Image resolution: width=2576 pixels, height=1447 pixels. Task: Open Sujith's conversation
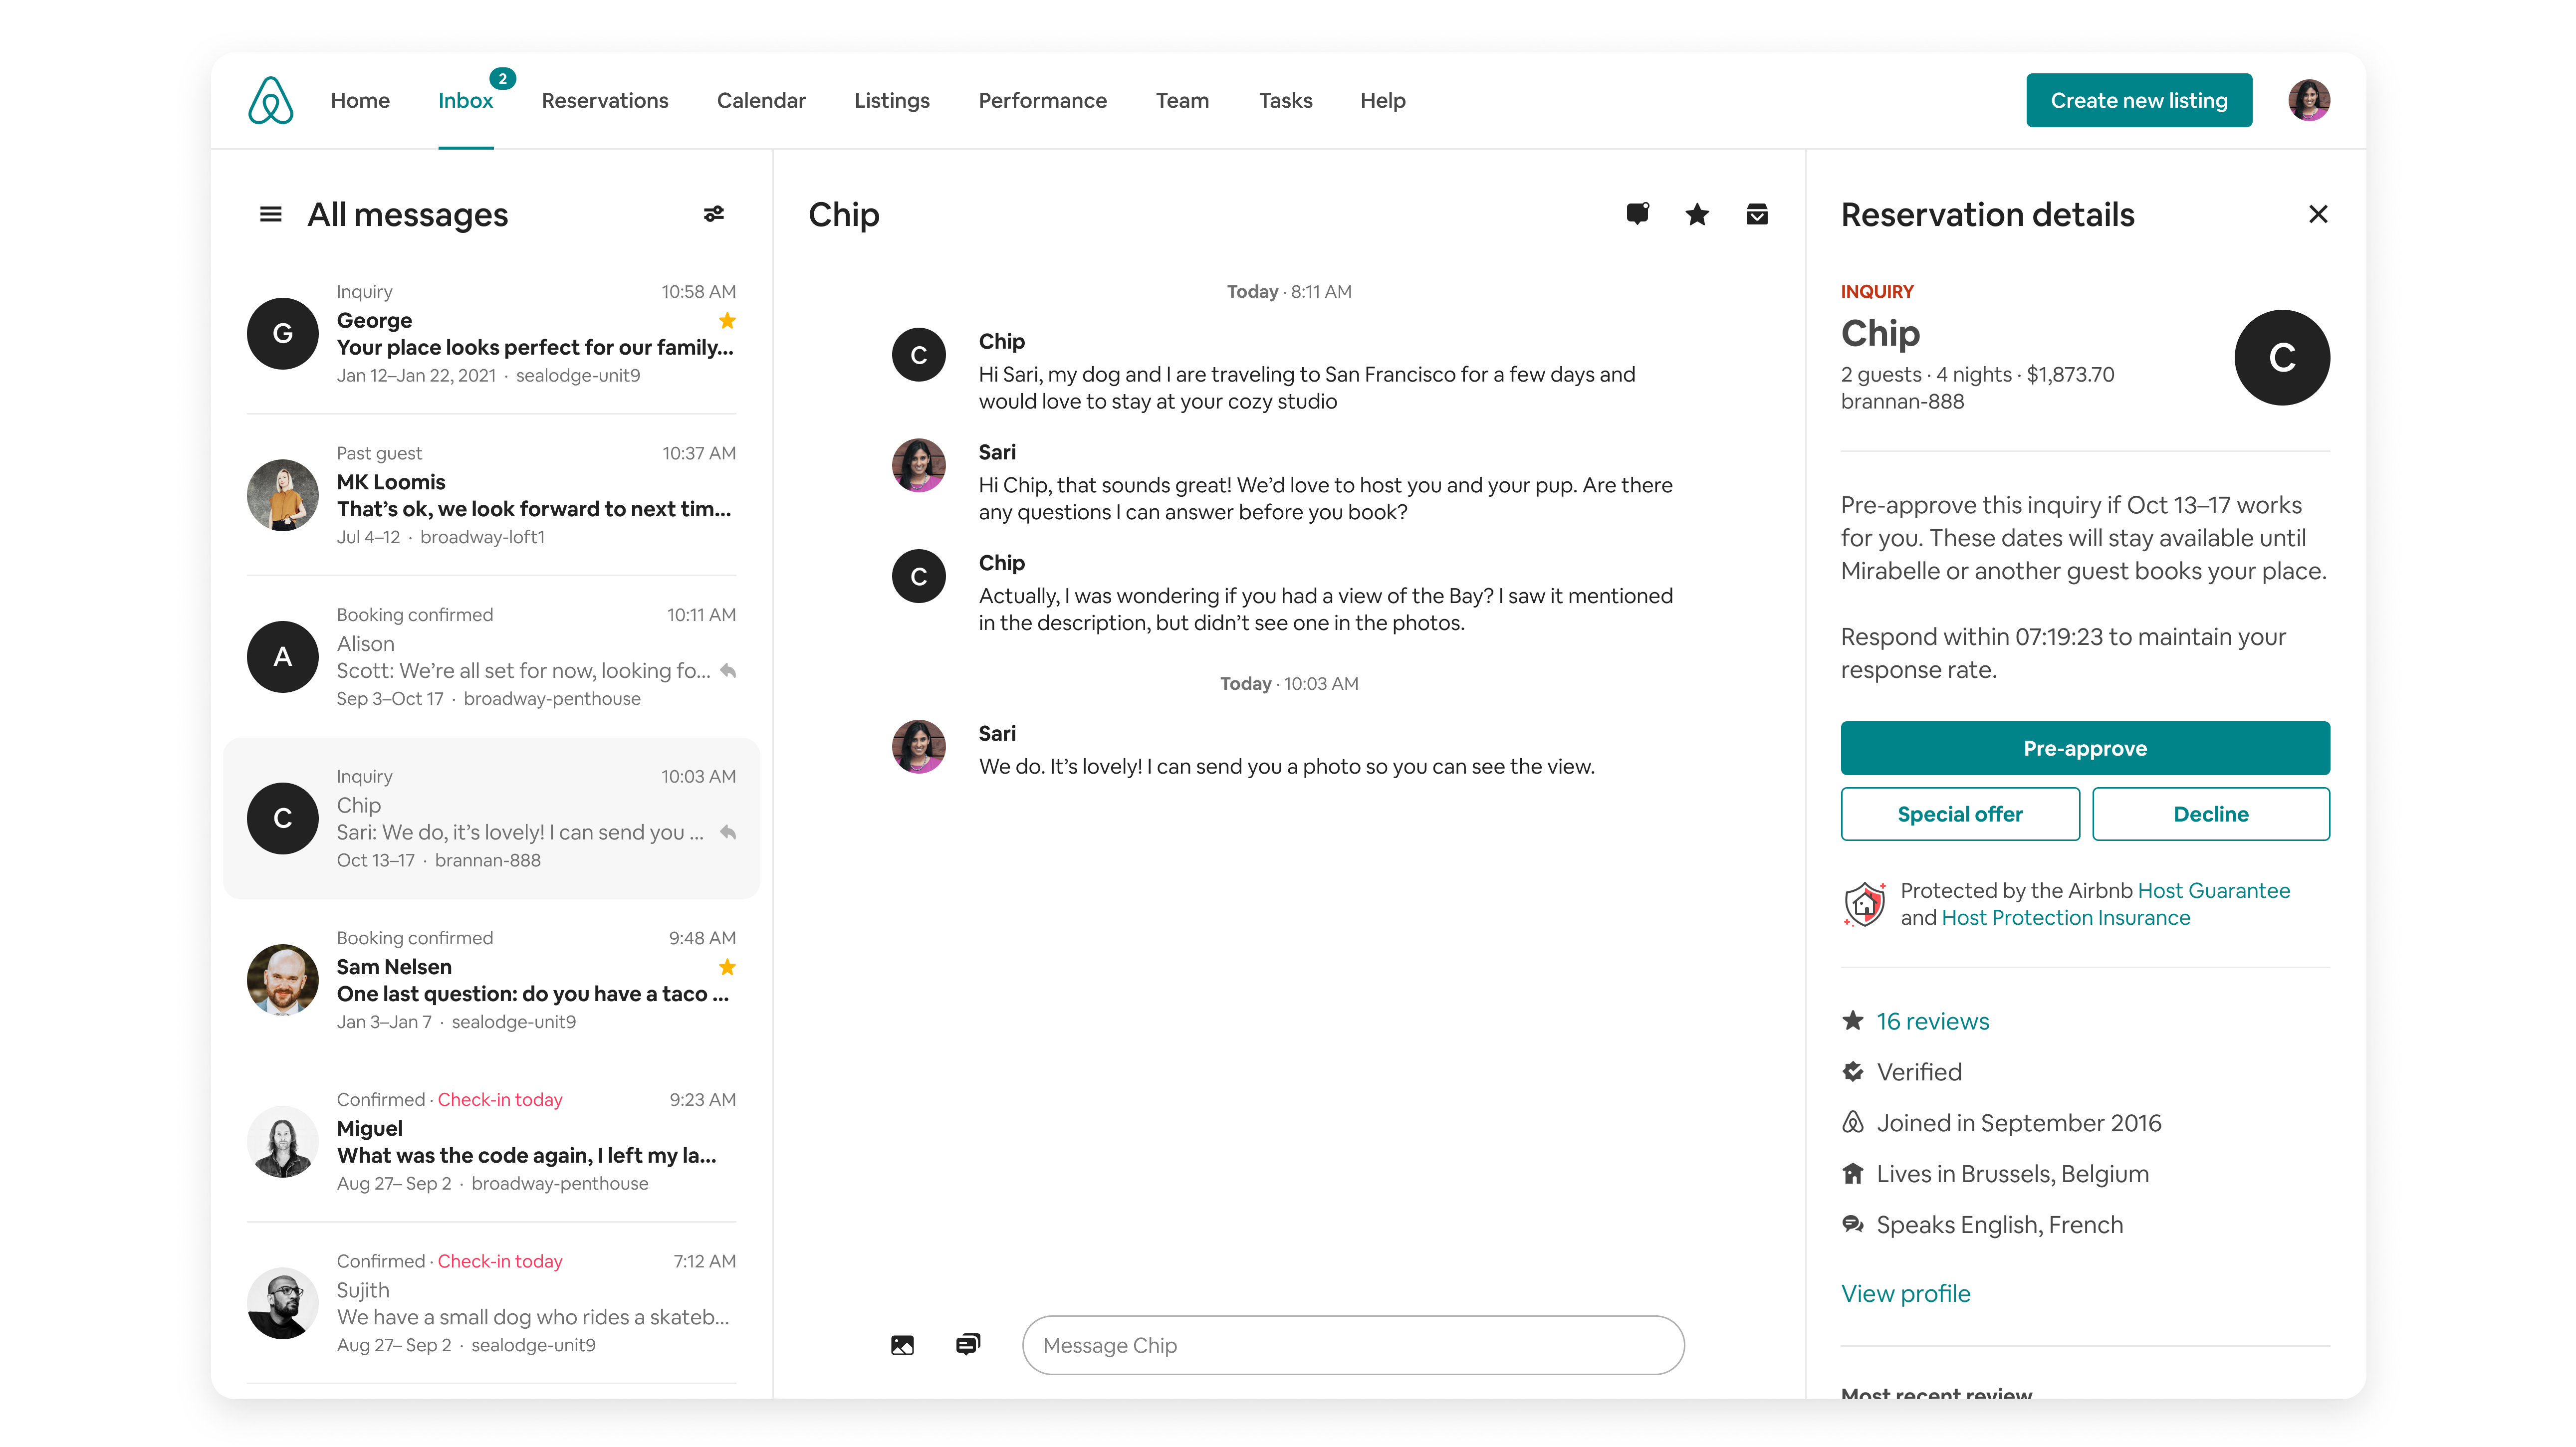pos(491,1303)
